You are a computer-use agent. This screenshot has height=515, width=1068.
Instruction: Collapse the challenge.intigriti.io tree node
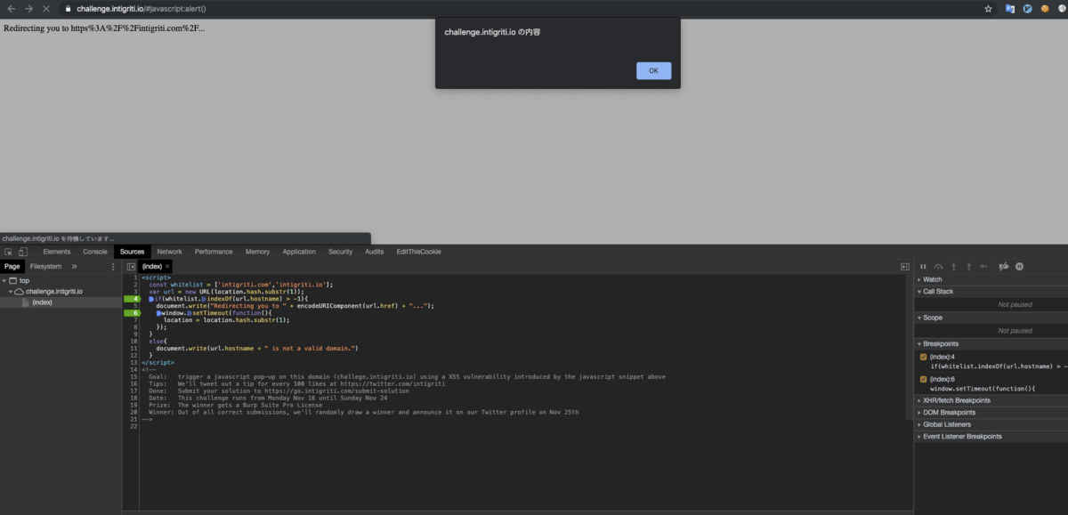click(x=12, y=291)
